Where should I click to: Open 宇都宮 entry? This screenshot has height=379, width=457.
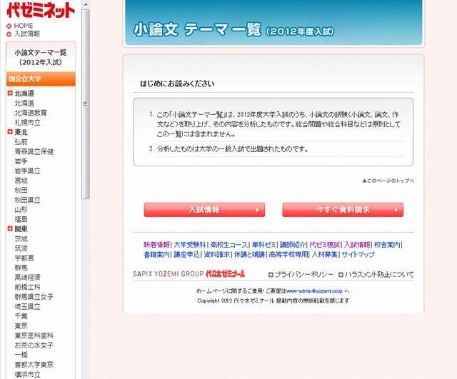point(24,258)
